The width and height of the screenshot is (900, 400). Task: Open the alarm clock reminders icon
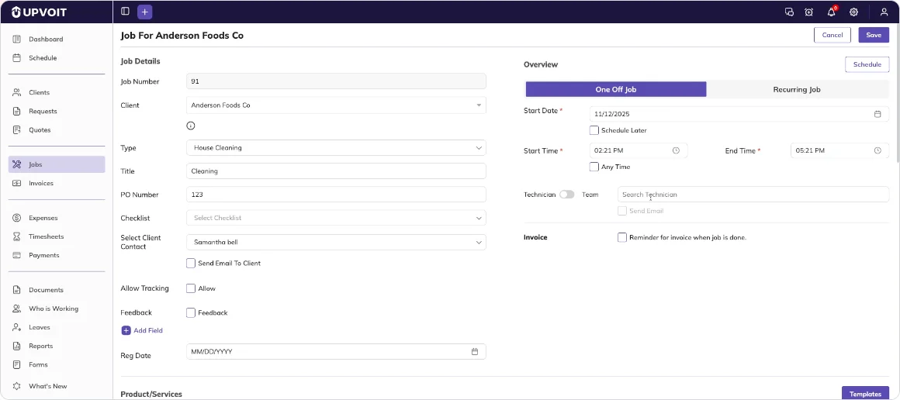(808, 12)
